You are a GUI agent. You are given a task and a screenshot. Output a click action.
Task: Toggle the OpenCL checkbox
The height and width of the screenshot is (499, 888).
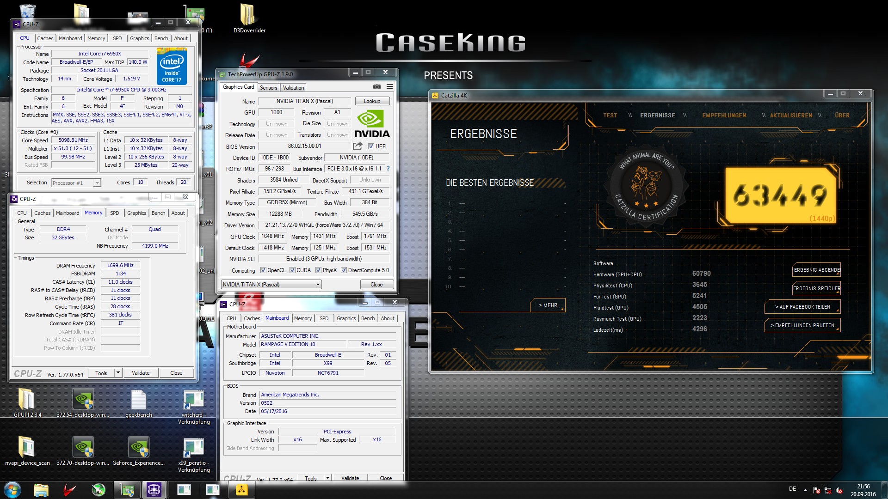click(263, 270)
